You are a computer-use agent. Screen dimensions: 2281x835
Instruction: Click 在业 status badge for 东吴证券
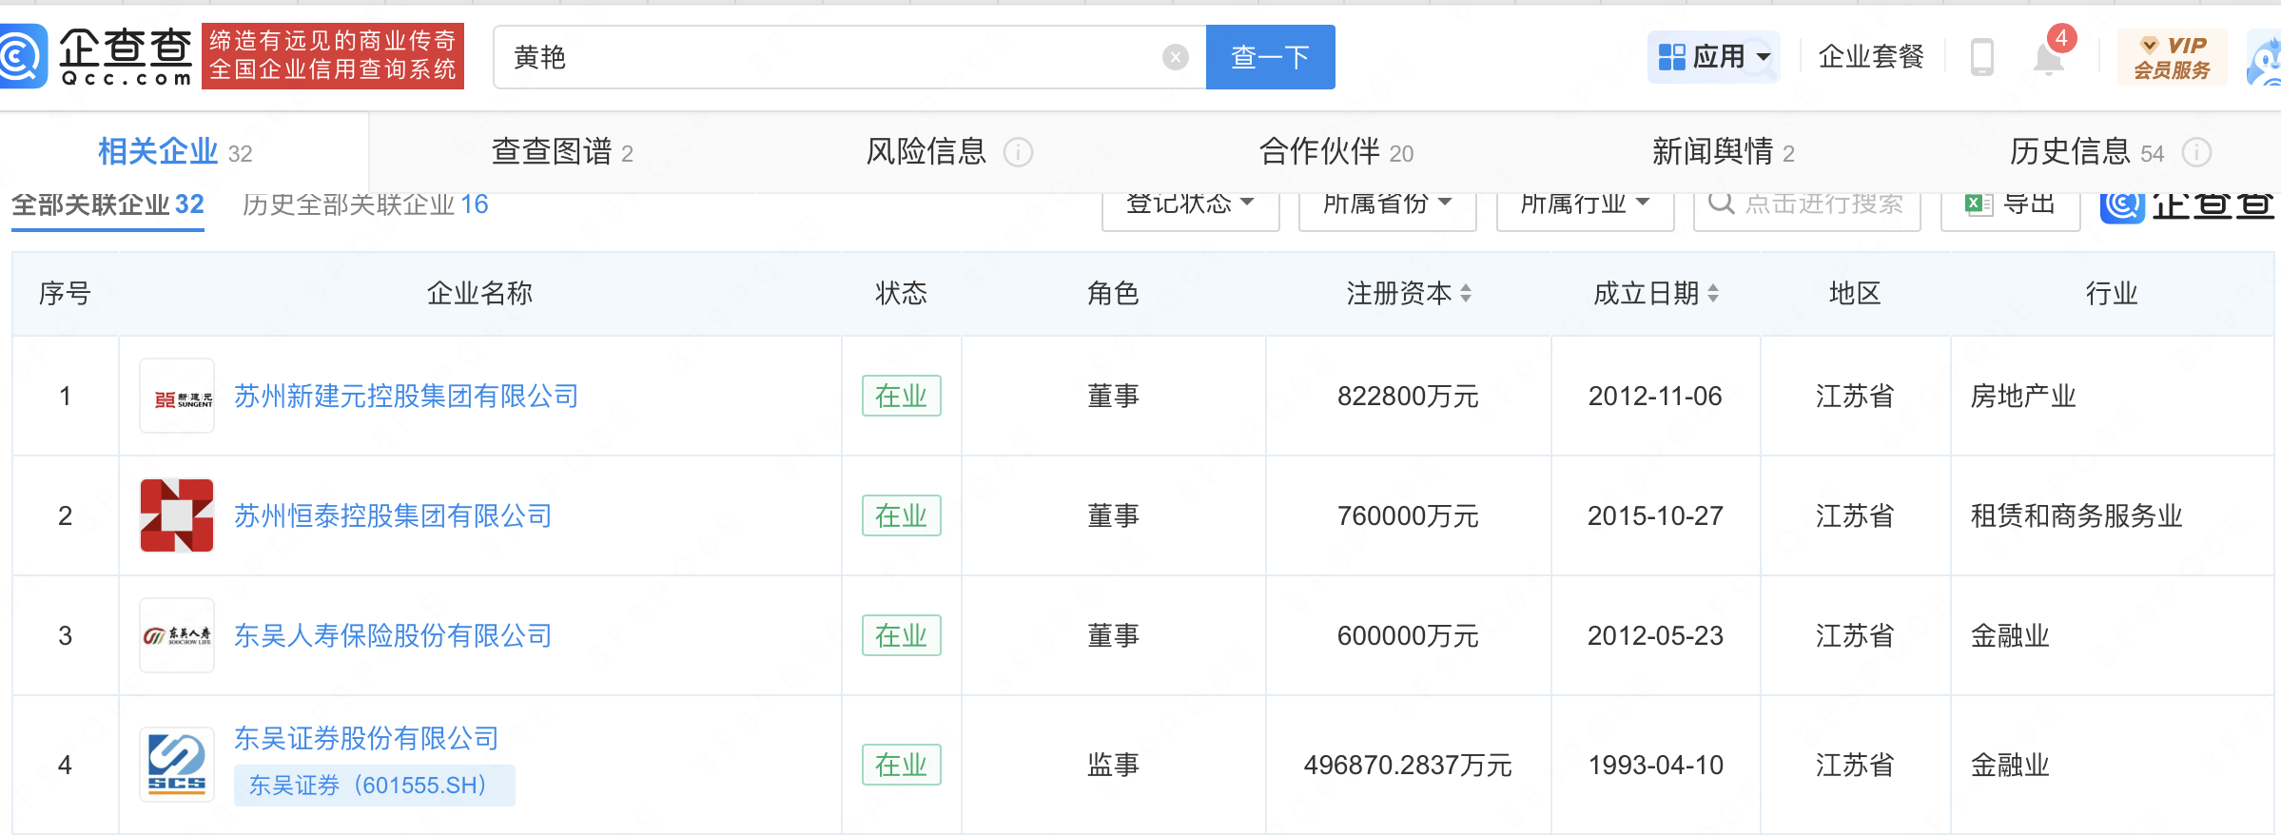click(x=901, y=765)
